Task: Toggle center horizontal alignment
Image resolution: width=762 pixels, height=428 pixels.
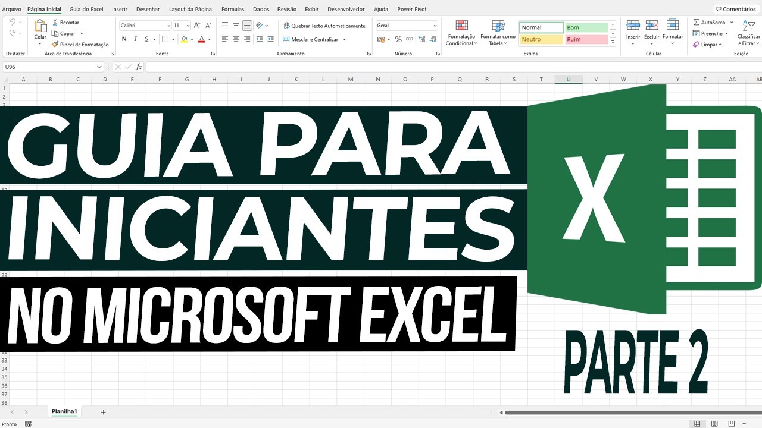Action: tap(236, 39)
